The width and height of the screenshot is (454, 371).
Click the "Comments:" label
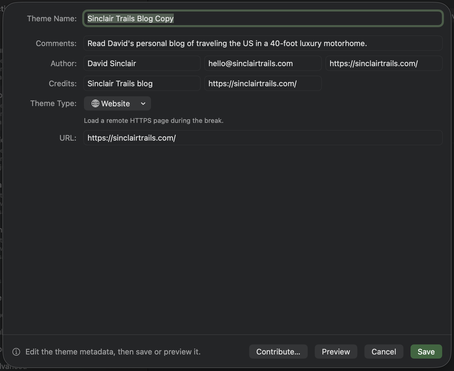pos(56,43)
